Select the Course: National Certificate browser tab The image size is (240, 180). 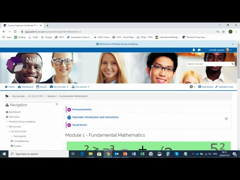tap(22, 25)
